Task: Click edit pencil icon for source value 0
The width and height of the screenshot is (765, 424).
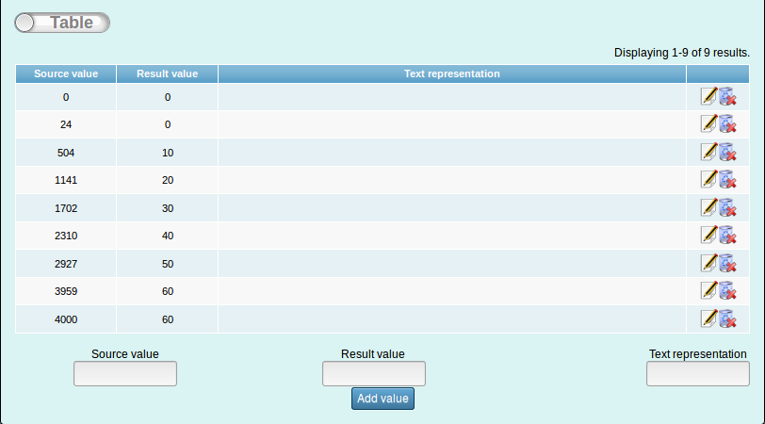Action: 709,96
